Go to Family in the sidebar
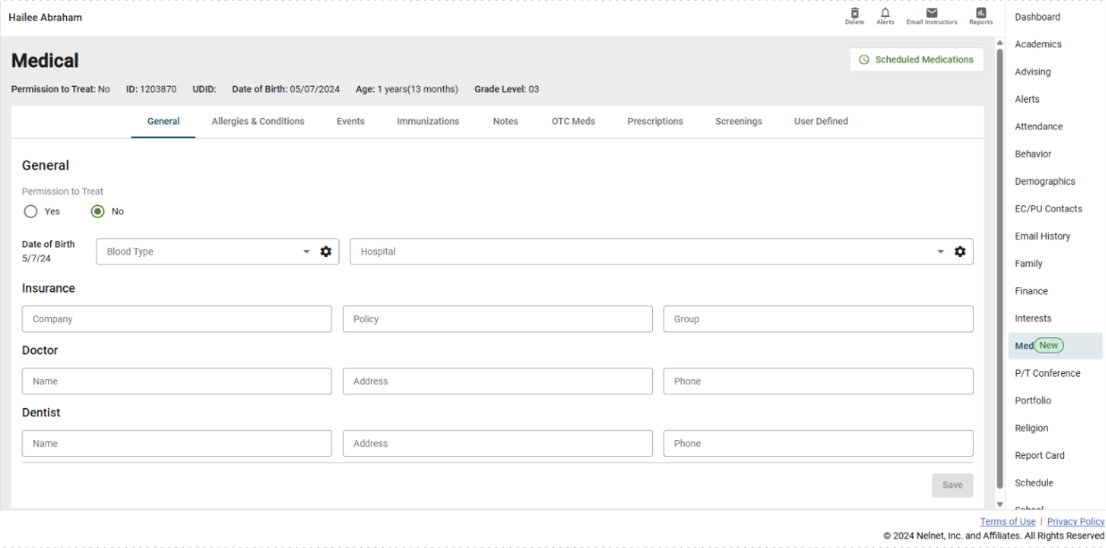 point(1028,263)
